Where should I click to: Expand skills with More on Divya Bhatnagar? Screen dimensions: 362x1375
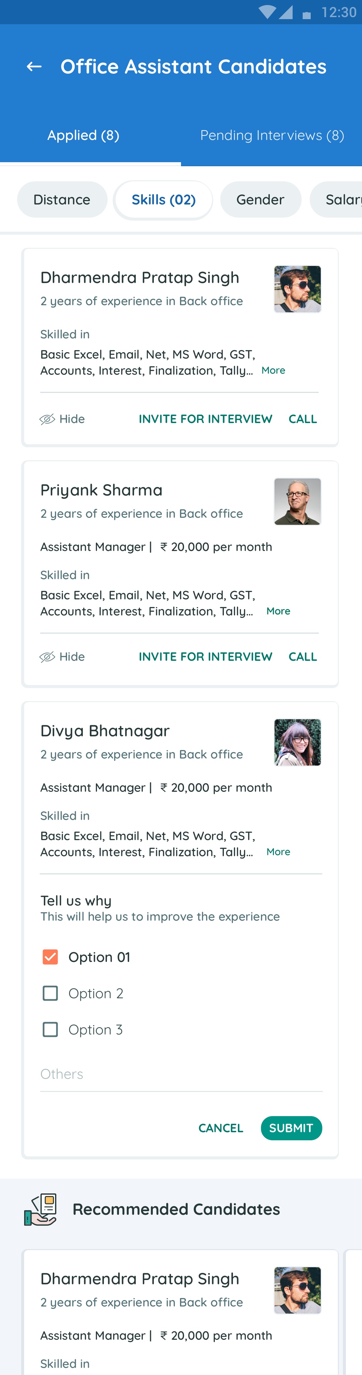(x=278, y=852)
